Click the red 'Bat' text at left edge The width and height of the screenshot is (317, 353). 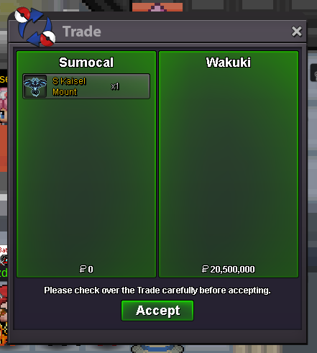(4, 250)
